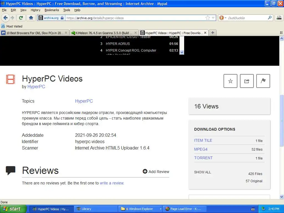284x213 pixels.
Task: Click the 12h toolbar button
Action: click(279, 17)
